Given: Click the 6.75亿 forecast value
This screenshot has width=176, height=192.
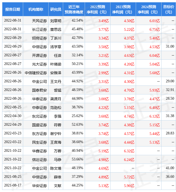Looking at the screenshot, I should [x=155, y=29].
